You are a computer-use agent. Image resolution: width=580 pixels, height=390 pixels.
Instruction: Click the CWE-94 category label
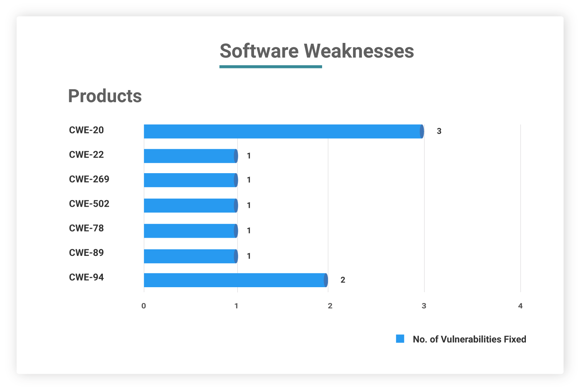pos(86,278)
